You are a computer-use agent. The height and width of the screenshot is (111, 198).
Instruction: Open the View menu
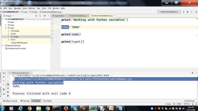(x=10, y=8)
